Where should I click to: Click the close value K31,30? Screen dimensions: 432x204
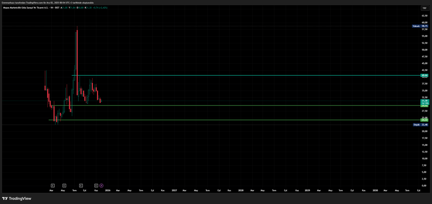tap(88, 7)
